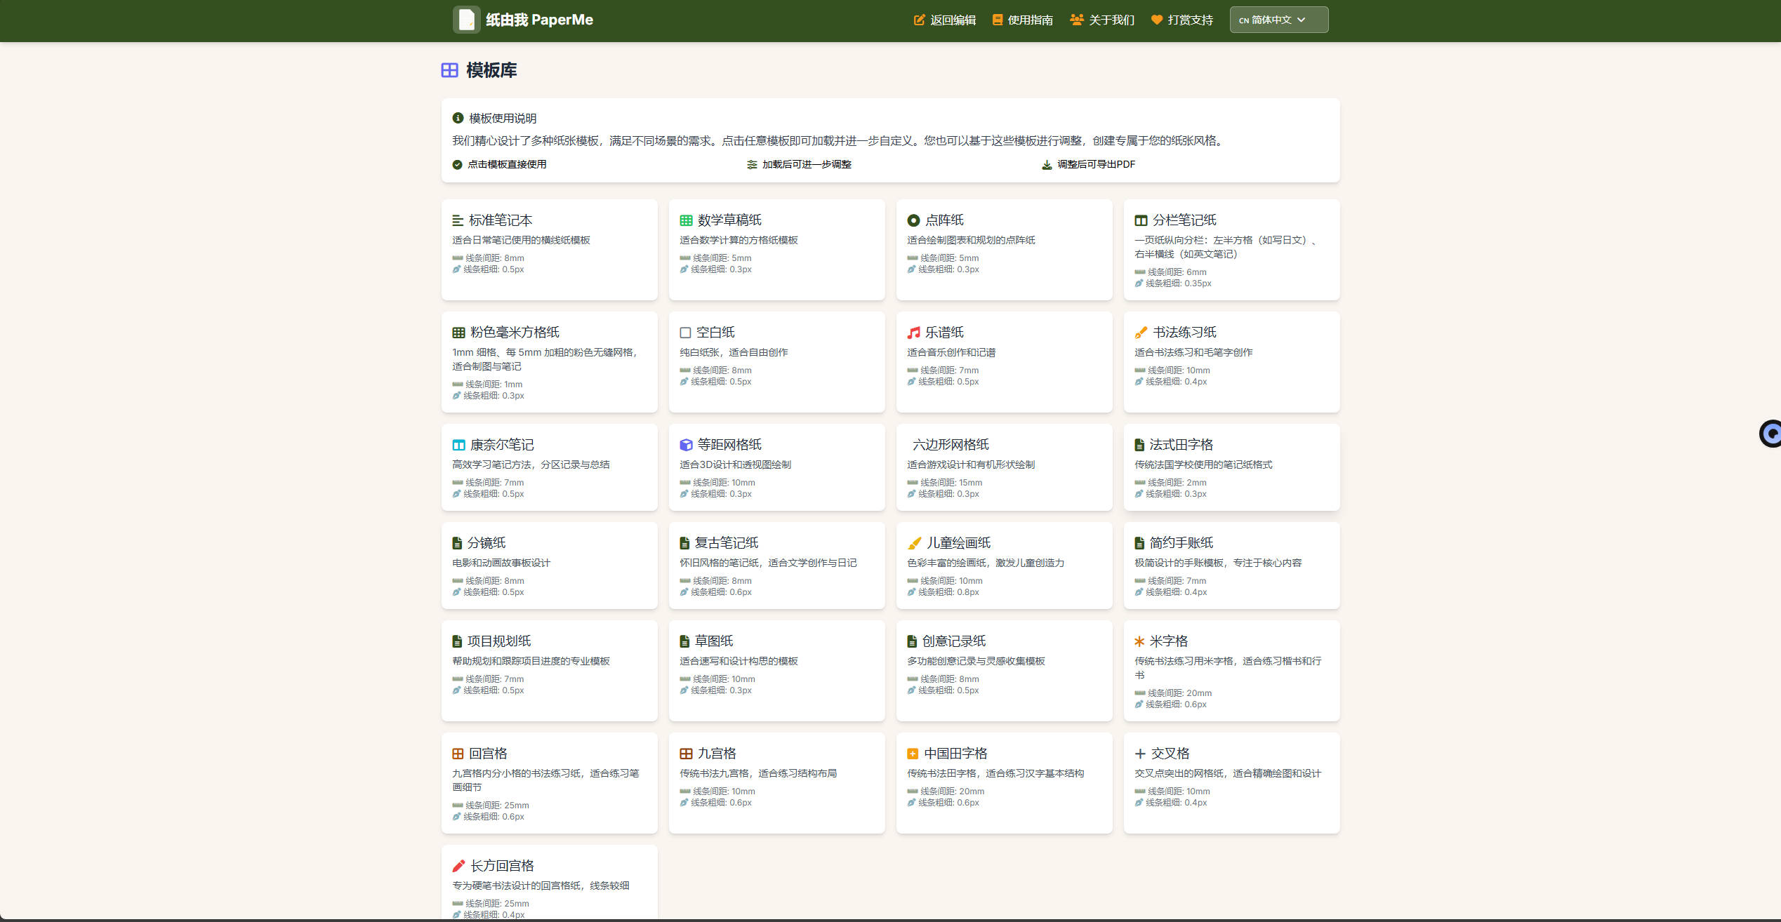Click the paintbrush icon beside 儿童绘画纸

pos(914,543)
